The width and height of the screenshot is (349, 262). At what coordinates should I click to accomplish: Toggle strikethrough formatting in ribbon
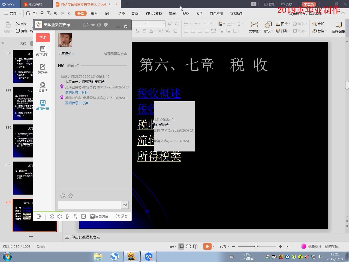click(145, 31)
